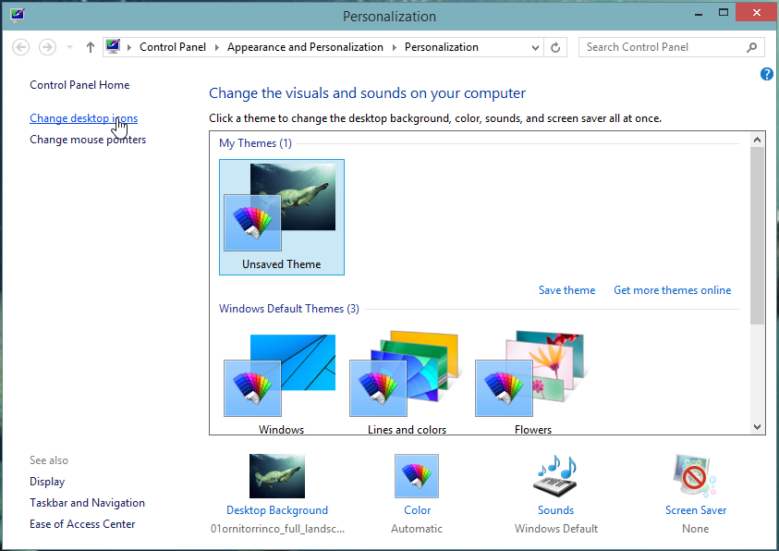Go up one level with Up arrow

click(91, 47)
